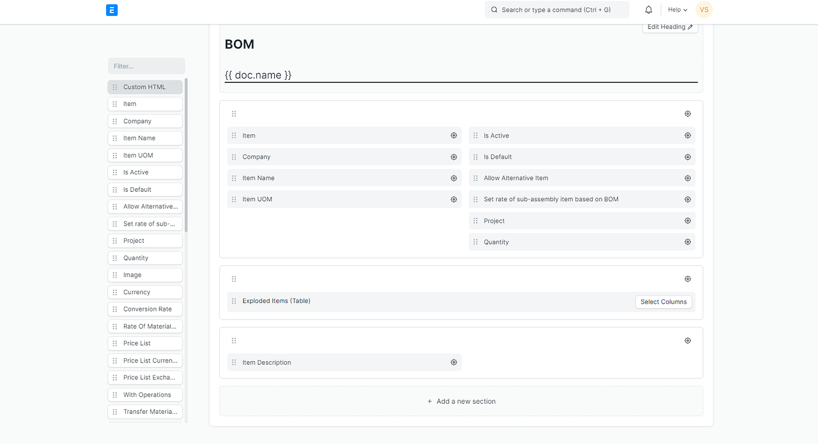Select Custom HTML in field list
The width and height of the screenshot is (818, 444).
pyautogui.click(x=145, y=87)
